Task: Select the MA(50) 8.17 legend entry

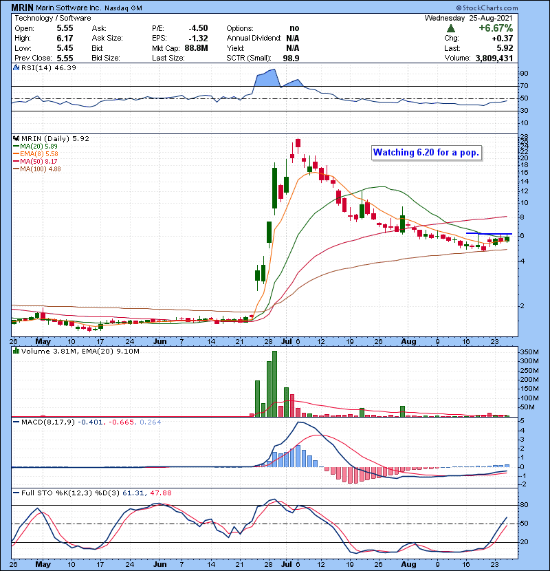Action: 35,161
